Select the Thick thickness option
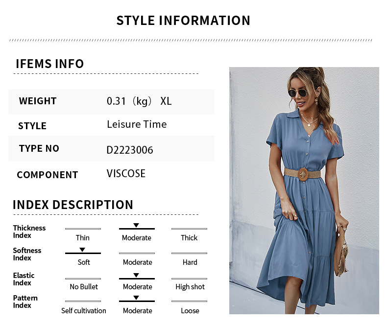The height and width of the screenshot is (325, 387). tap(189, 238)
